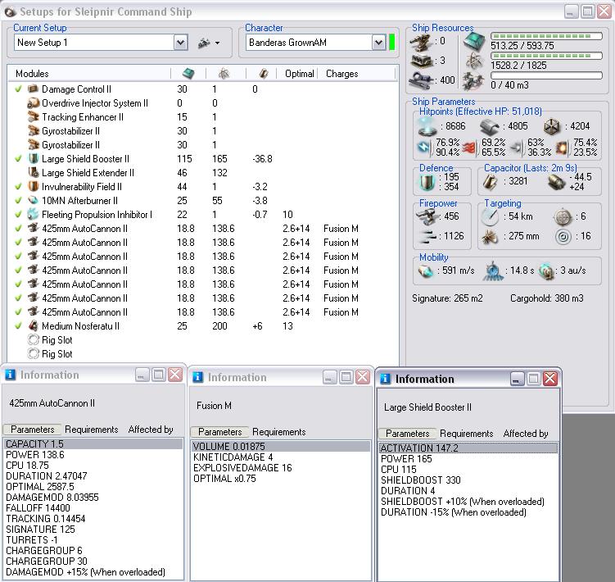This screenshot has height=582, width=615.
Task: Open the Current Setup dropdown
Action: [x=180, y=43]
